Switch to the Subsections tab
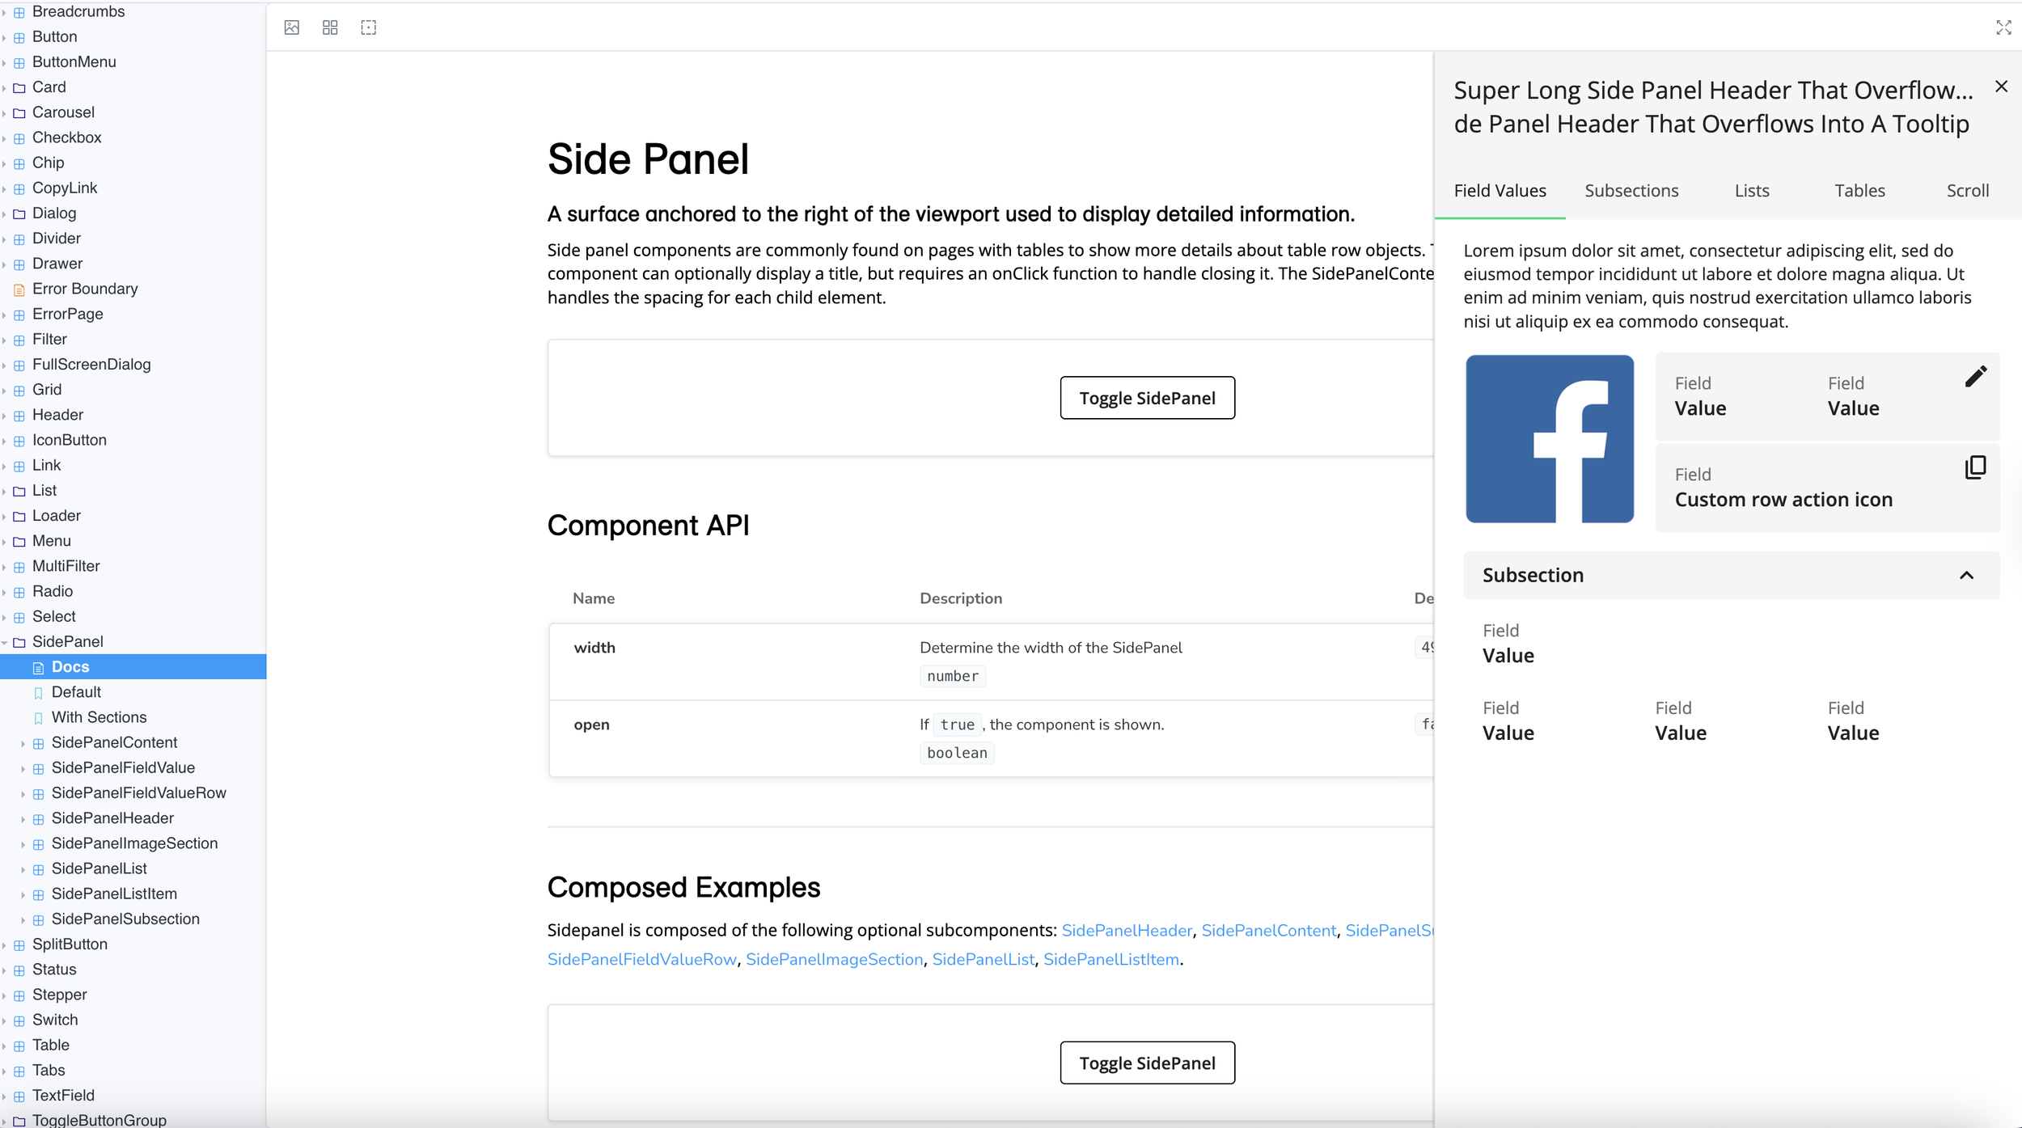 point(1631,191)
